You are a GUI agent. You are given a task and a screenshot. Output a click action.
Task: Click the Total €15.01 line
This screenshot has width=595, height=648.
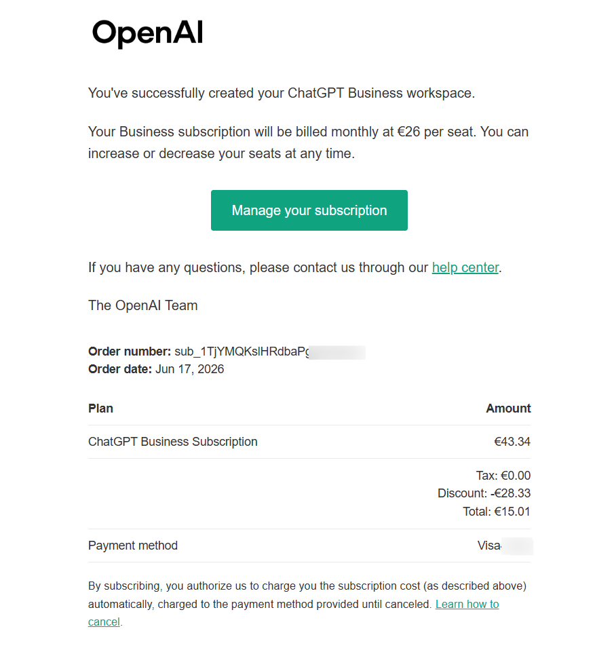pyautogui.click(x=497, y=512)
